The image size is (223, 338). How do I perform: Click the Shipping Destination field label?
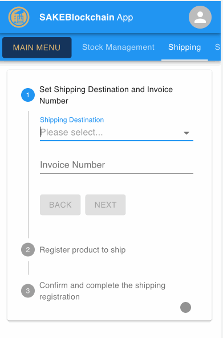coord(72,120)
